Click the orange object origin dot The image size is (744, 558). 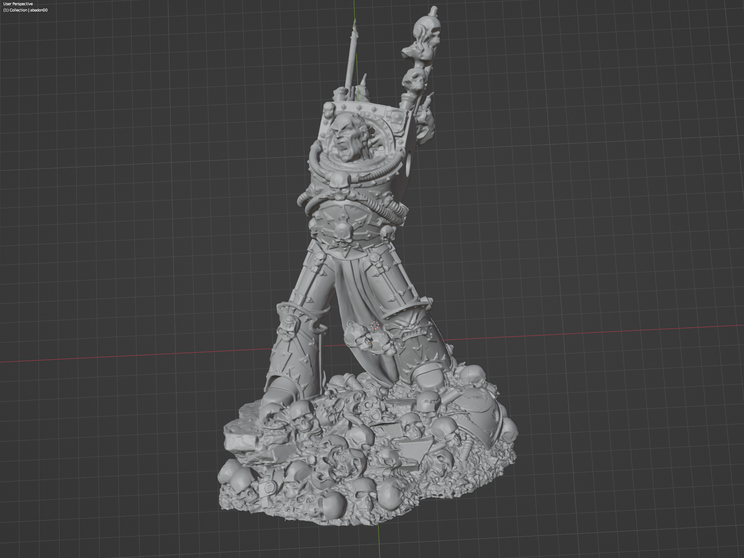click(370, 344)
